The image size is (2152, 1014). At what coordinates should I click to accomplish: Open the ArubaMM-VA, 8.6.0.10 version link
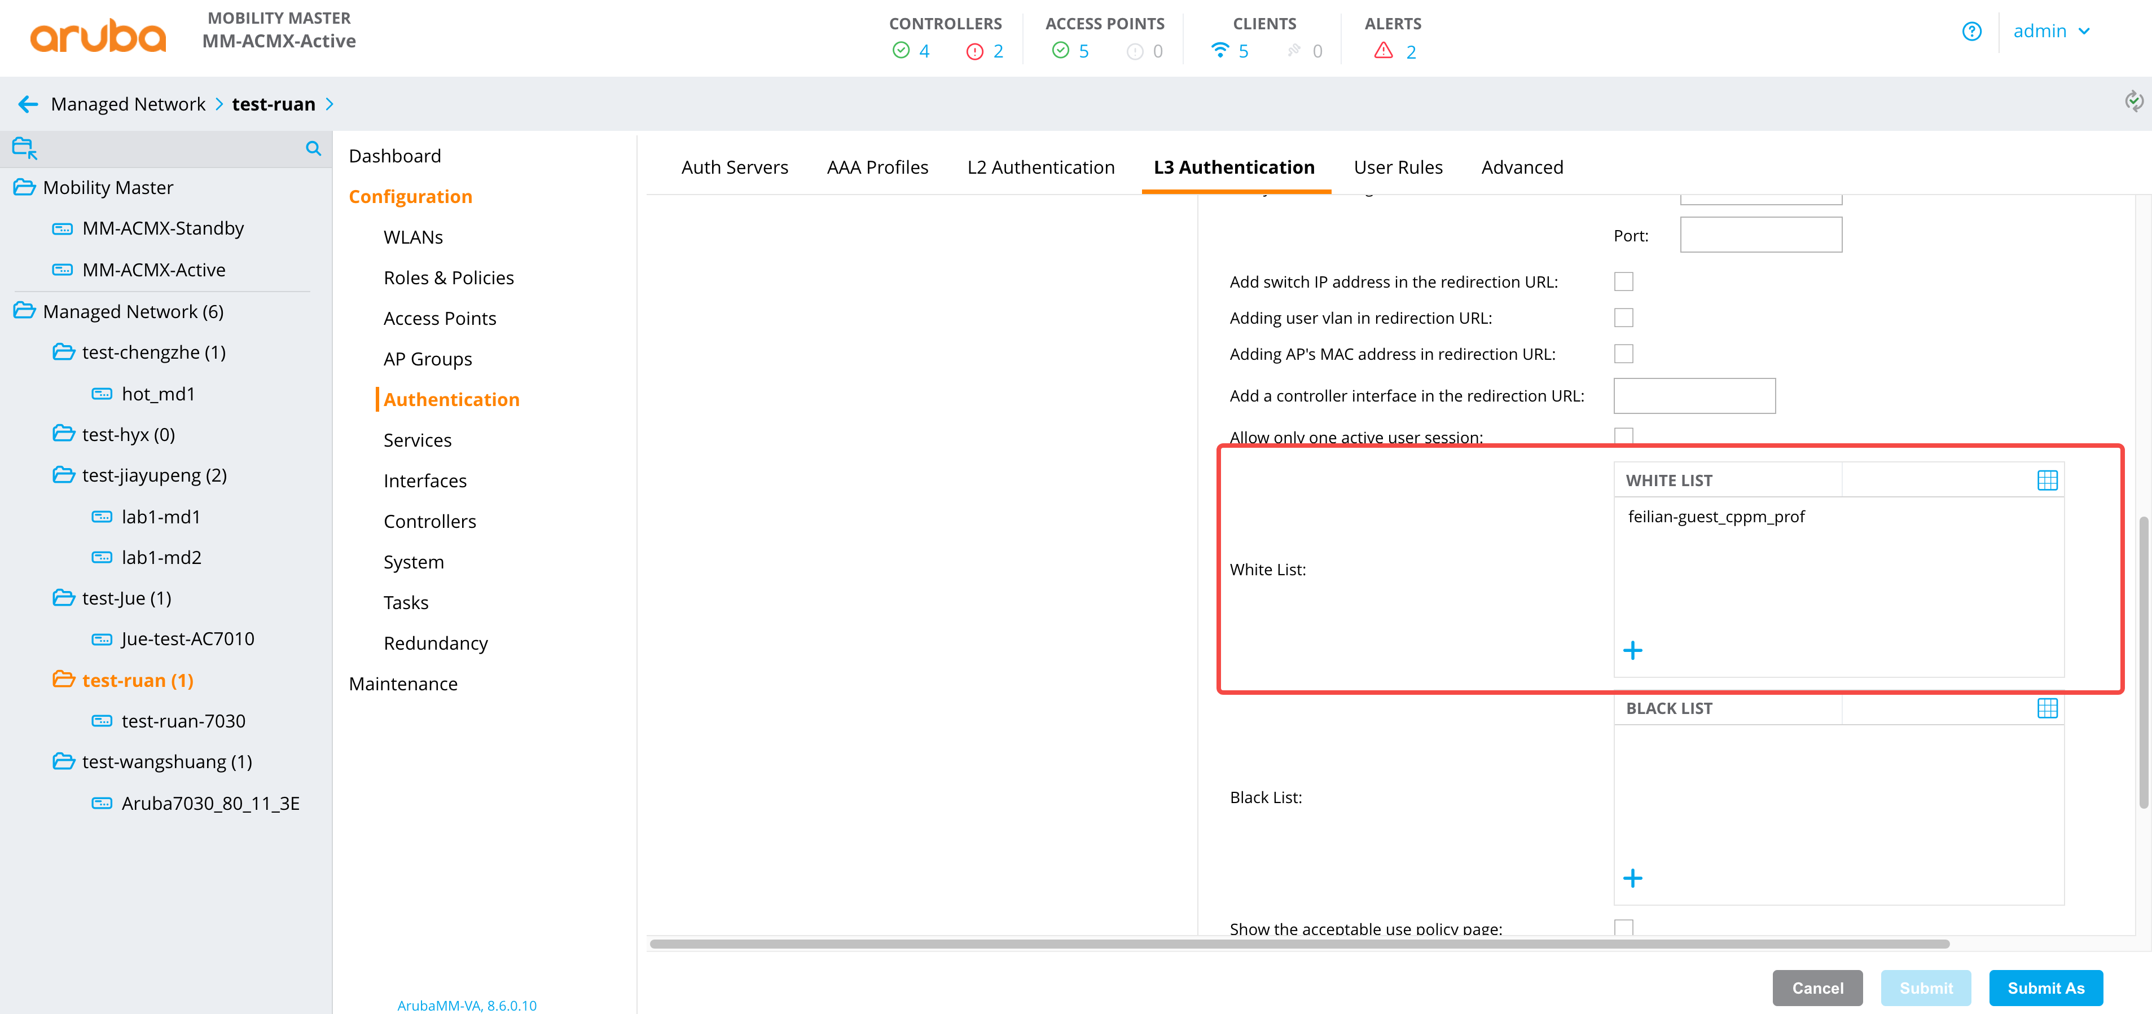point(467,1005)
